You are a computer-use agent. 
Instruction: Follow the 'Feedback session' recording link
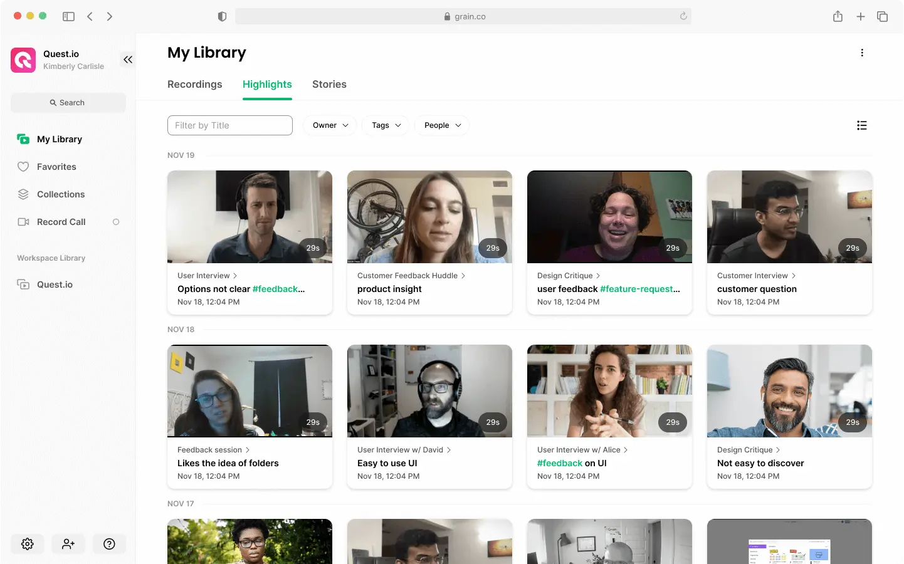coord(213,450)
